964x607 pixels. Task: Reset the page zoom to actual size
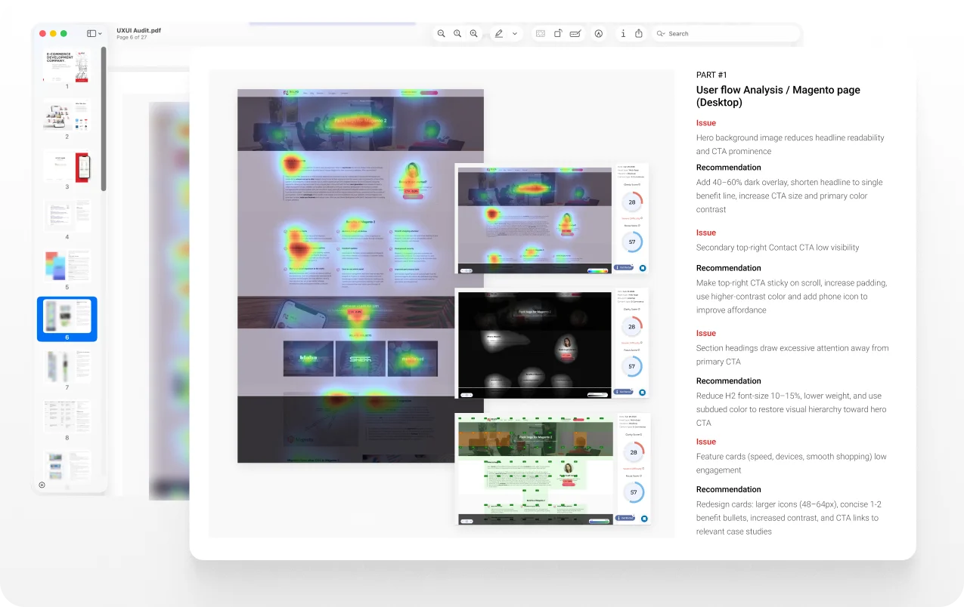pos(457,33)
